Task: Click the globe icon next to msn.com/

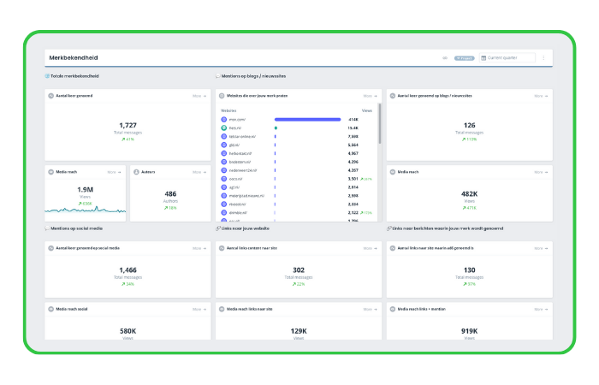Action: [x=224, y=120]
